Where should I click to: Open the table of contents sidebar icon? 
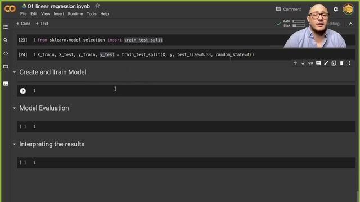tap(6, 27)
